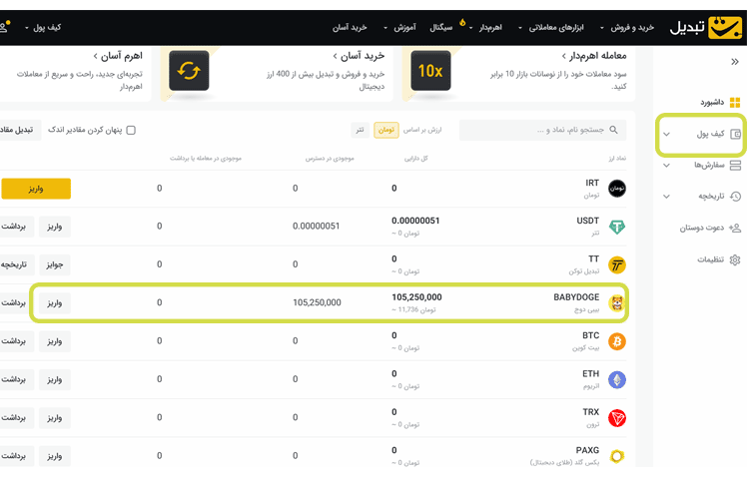The height and width of the screenshot is (499, 747).
Task: Toggle the hide small balances checkbox
Action: coord(131,130)
